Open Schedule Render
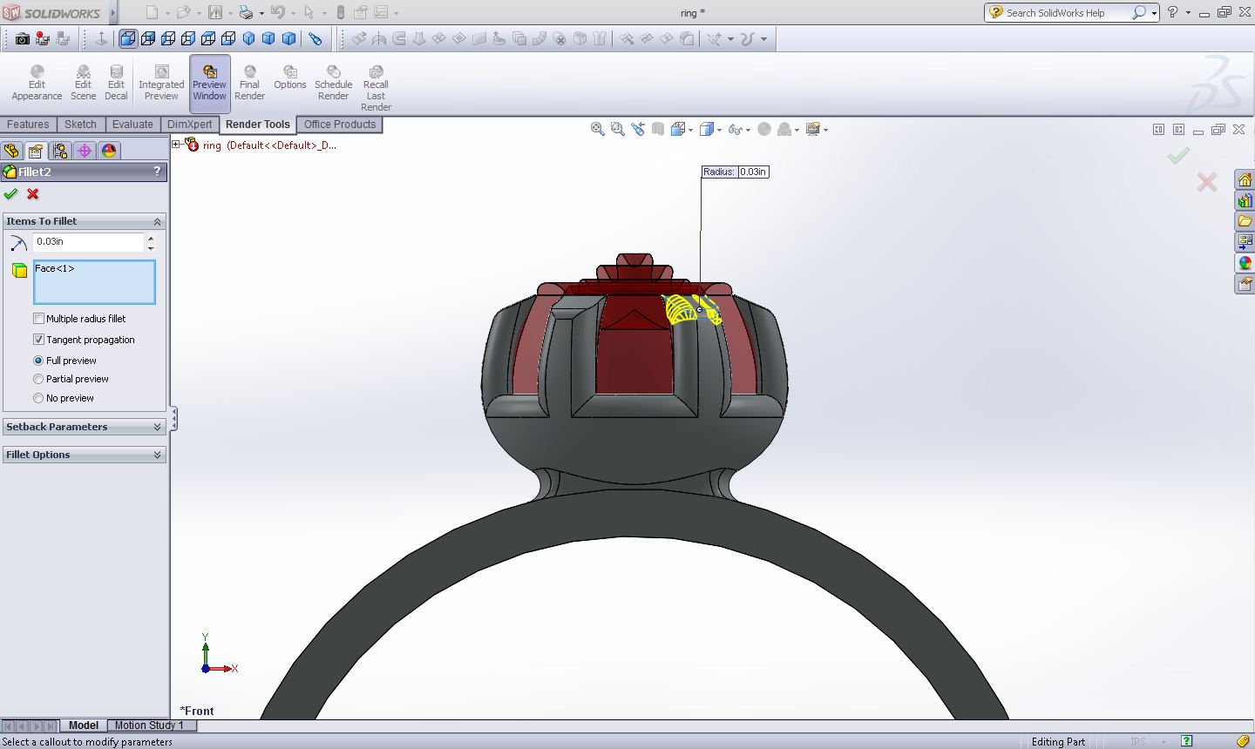The image size is (1255, 749). 333,83
